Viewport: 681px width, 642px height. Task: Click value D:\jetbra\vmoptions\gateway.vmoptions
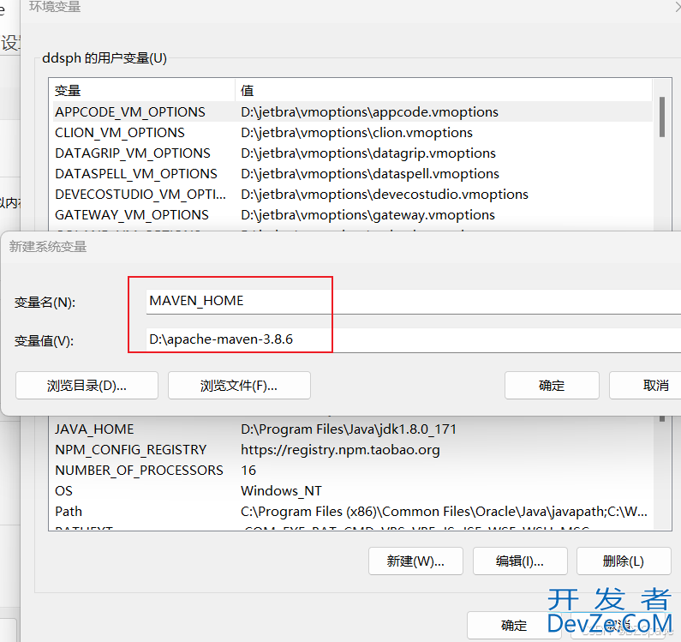tap(367, 215)
